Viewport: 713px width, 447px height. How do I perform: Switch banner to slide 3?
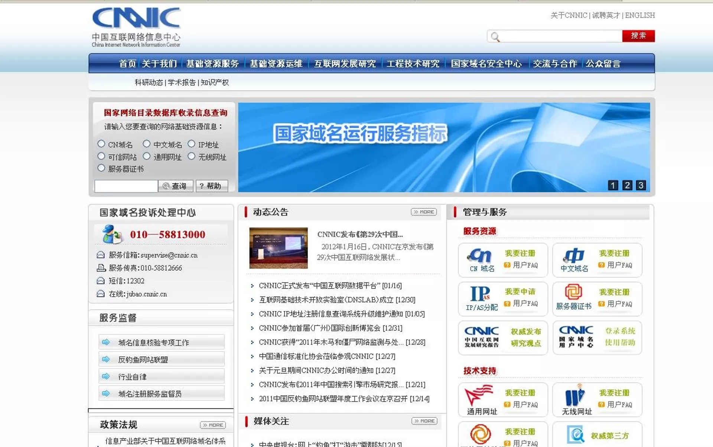(x=641, y=185)
